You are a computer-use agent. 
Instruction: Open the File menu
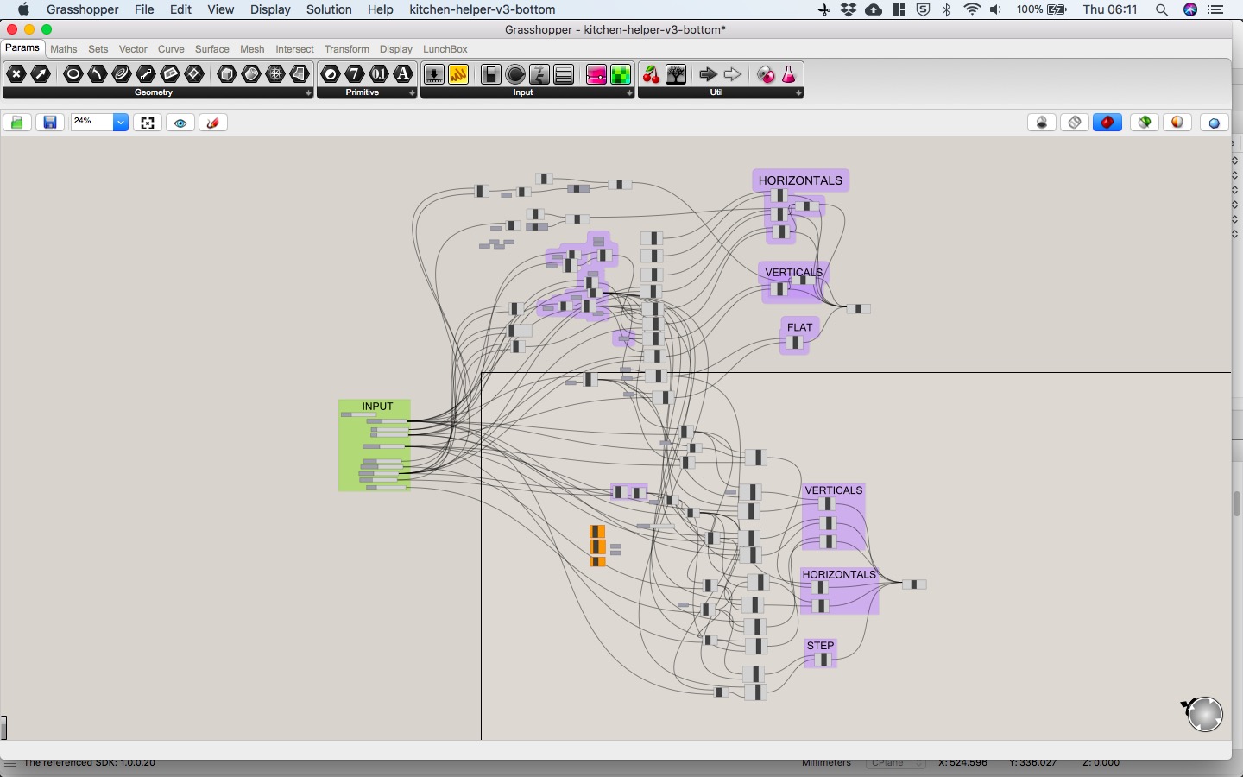coord(144,9)
